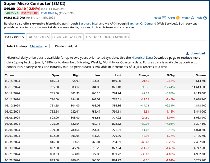Click the REALTIME quote indicator
The width and height of the screenshot is (210, 163).
pyautogui.click(x=48, y=13)
